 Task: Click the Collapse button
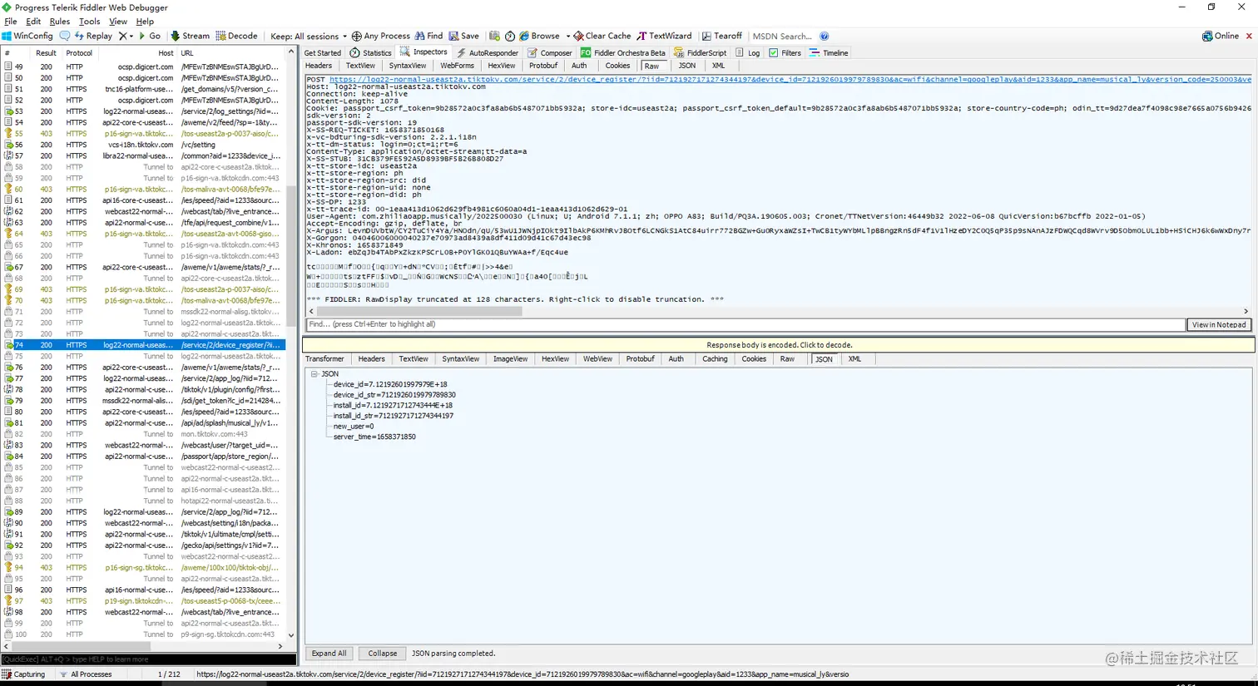click(382, 654)
